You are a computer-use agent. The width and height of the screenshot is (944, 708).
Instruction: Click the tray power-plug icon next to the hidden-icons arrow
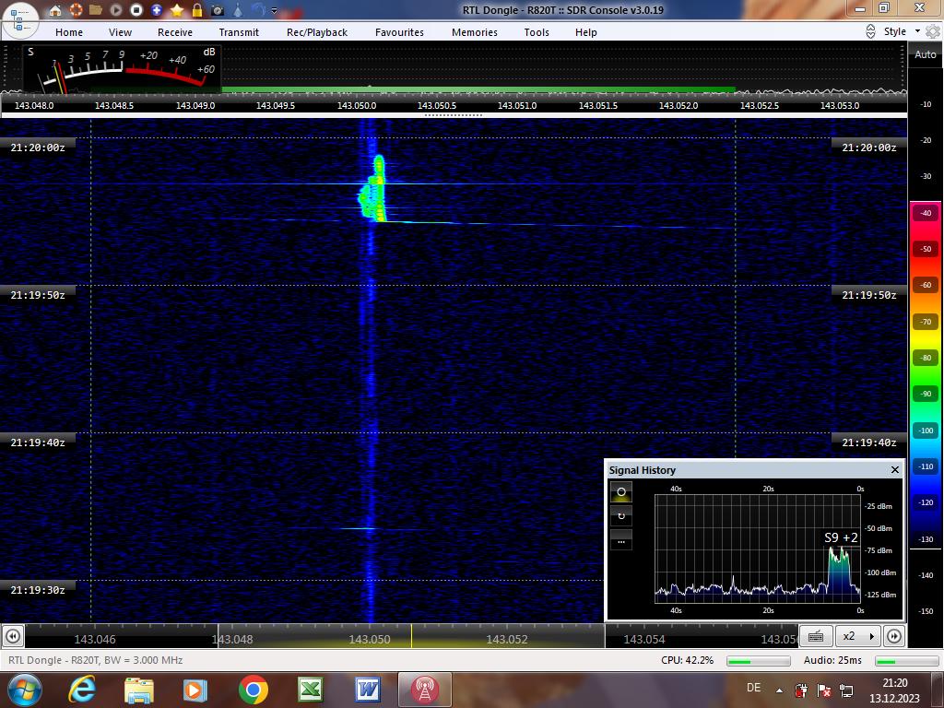click(801, 690)
